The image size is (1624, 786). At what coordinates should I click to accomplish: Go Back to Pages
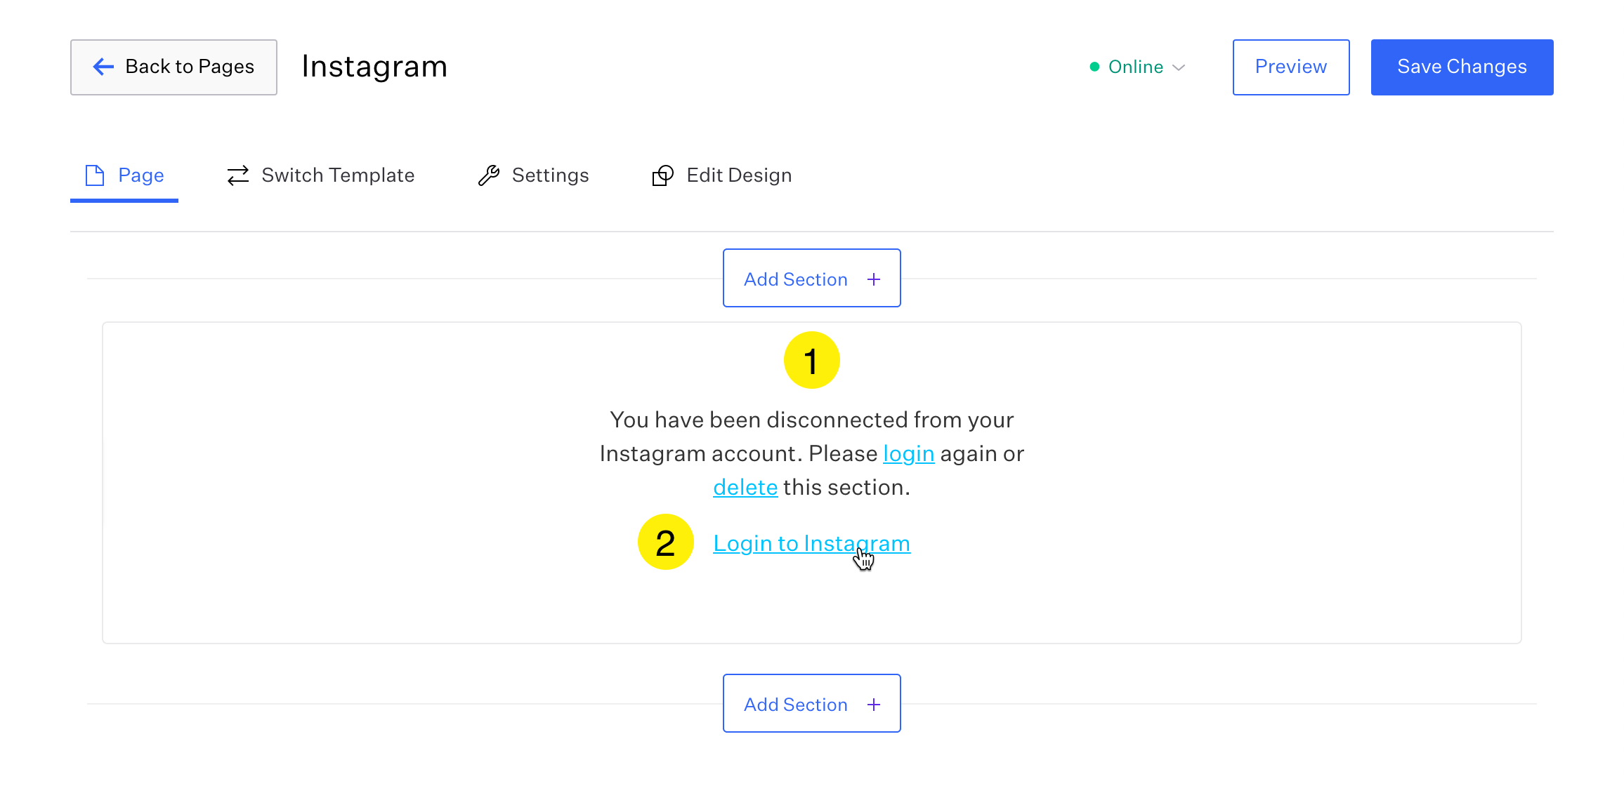(x=173, y=67)
